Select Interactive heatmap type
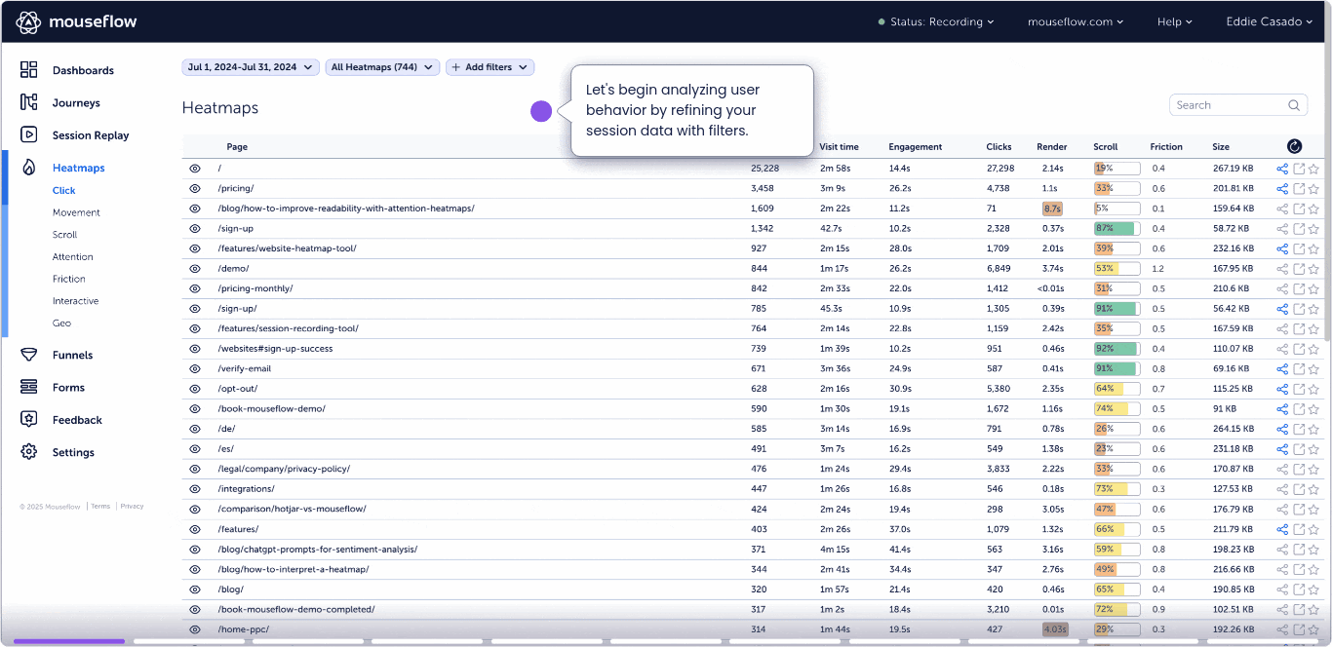Image resolution: width=1332 pixels, height=647 pixels. 75,301
